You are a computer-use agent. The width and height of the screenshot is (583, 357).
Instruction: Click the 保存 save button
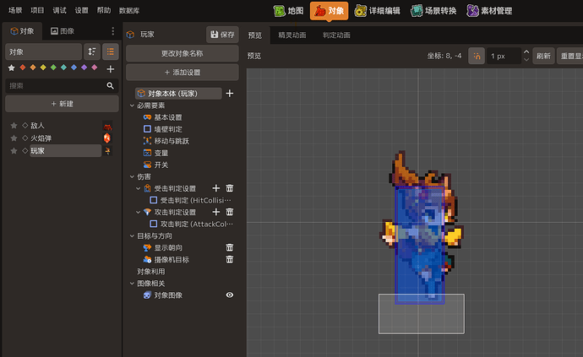(222, 35)
